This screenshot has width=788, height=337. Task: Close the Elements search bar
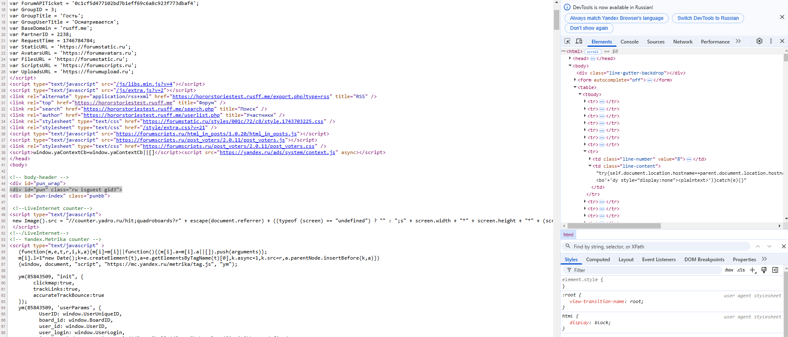783,246
